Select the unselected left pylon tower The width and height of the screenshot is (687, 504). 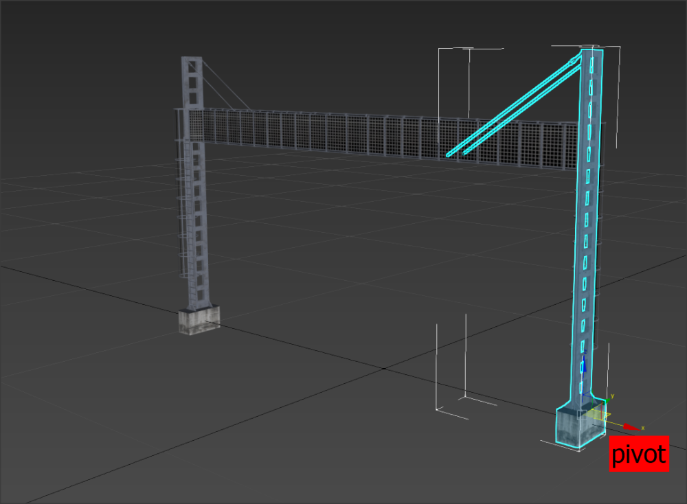pos(196,206)
